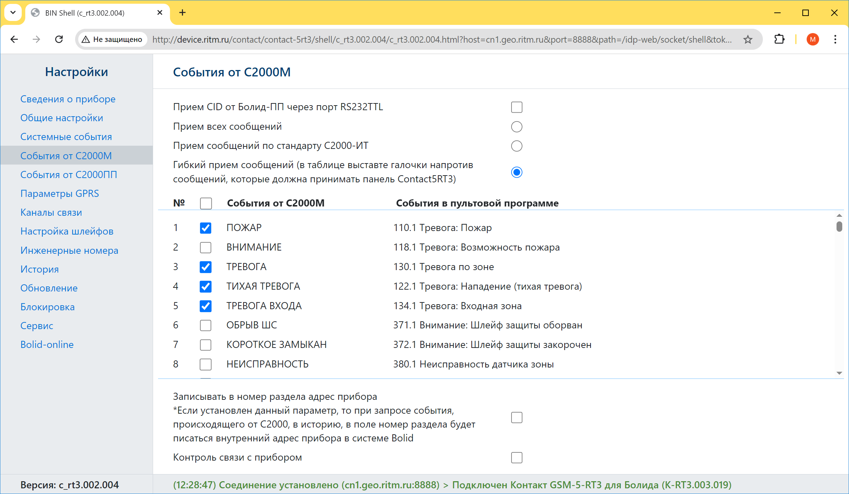Select 'Гибкий прием сообщений' radio button
This screenshot has width=849, height=494.
[517, 172]
